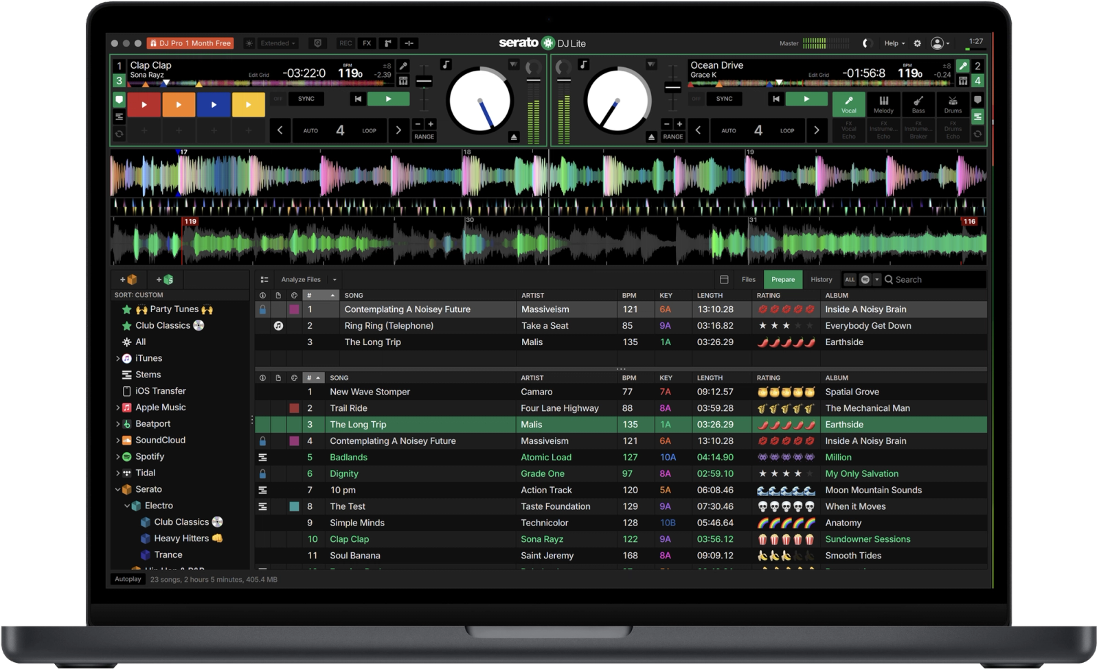Enable SYNC on the Clap Clap deck
The width and height of the screenshot is (1099, 671).
[x=306, y=99]
